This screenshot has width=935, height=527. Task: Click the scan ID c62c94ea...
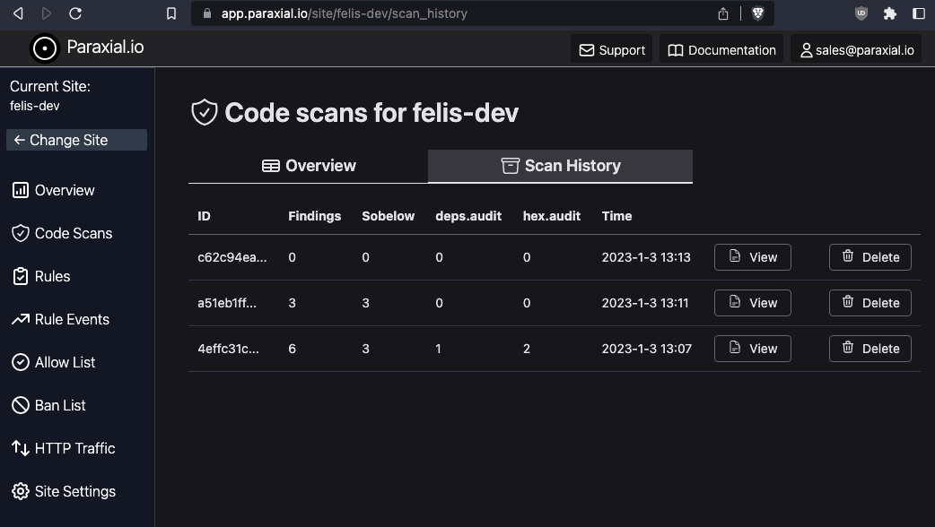pyautogui.click(x=232, y=257)
